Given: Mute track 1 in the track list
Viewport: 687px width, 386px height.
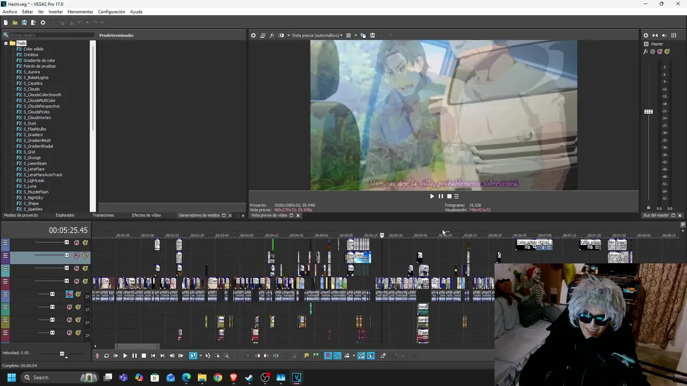Looking at the screenshot, I should pos(77,242).
